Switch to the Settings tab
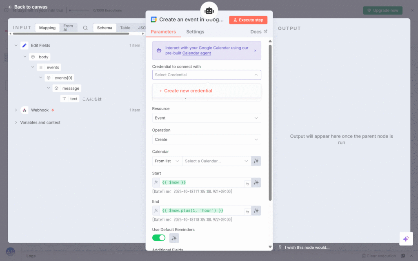Image resolution: width=418 pixels, height=261 pixels. (x=195, y=32)
